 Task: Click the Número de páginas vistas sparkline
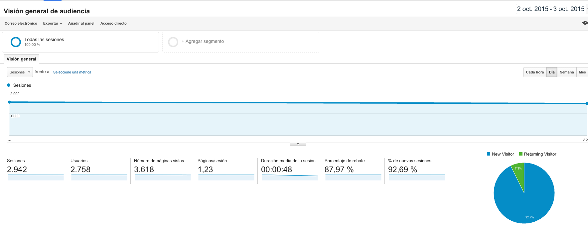163,177
